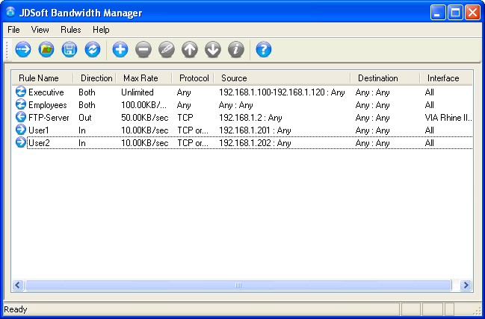485x319 pixels.
Task: Click the blue refresh arrows toolbar icon
Action: pos(93,50)
